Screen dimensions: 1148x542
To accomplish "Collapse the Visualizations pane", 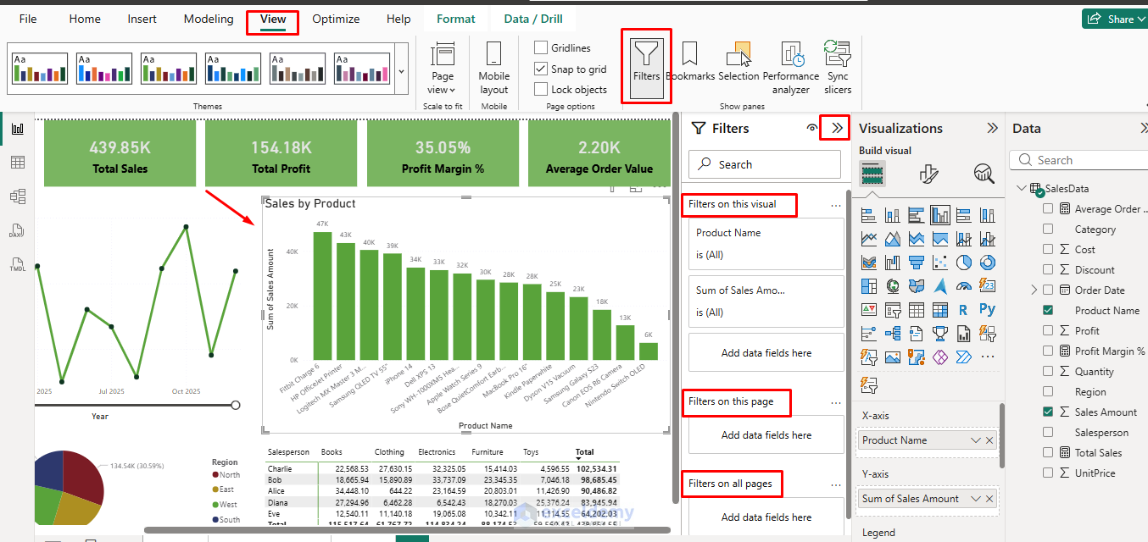I will (992, 128).
